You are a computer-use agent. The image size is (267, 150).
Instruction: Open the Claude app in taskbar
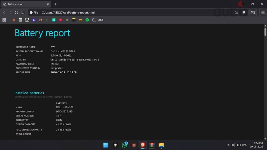(x=134, y=145)
